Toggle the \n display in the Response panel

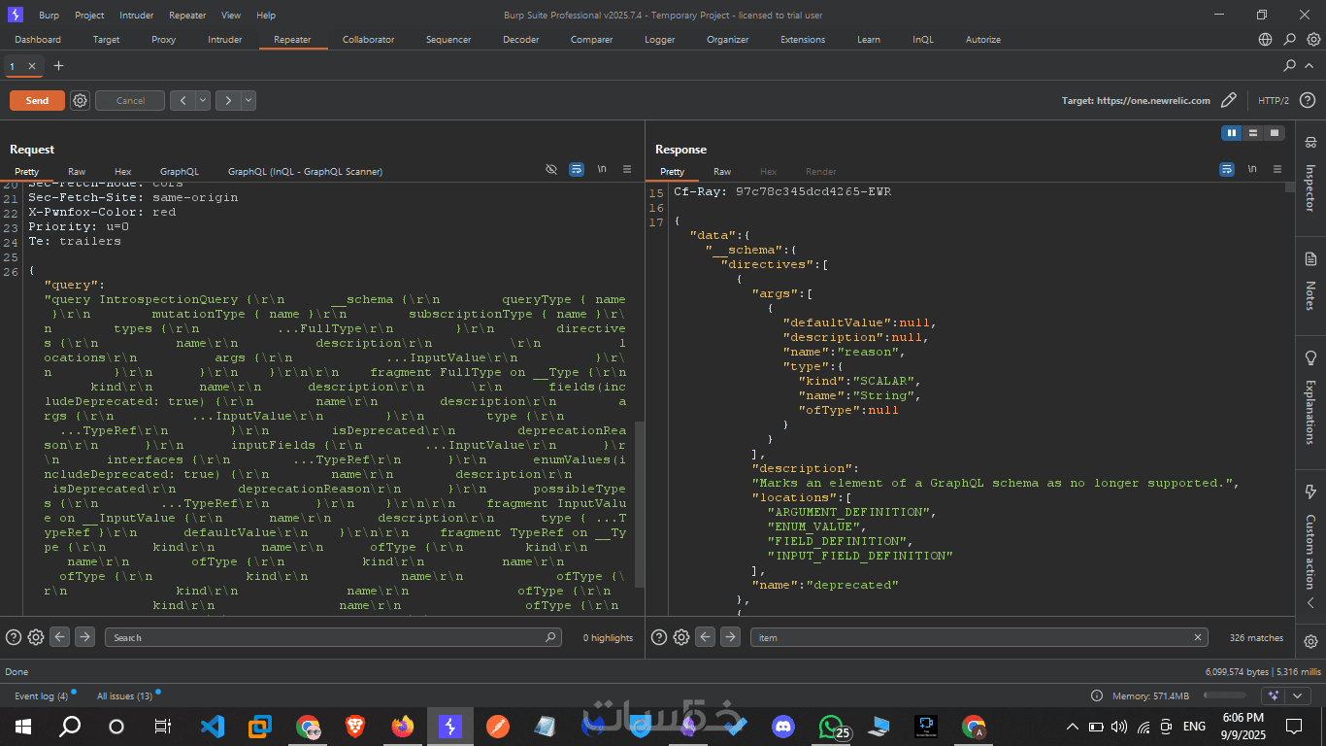coord(1252,169)
